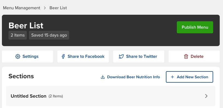Click the gear icon beside Settings
This screenshot has width=223, height=108.
pos(18,56)
